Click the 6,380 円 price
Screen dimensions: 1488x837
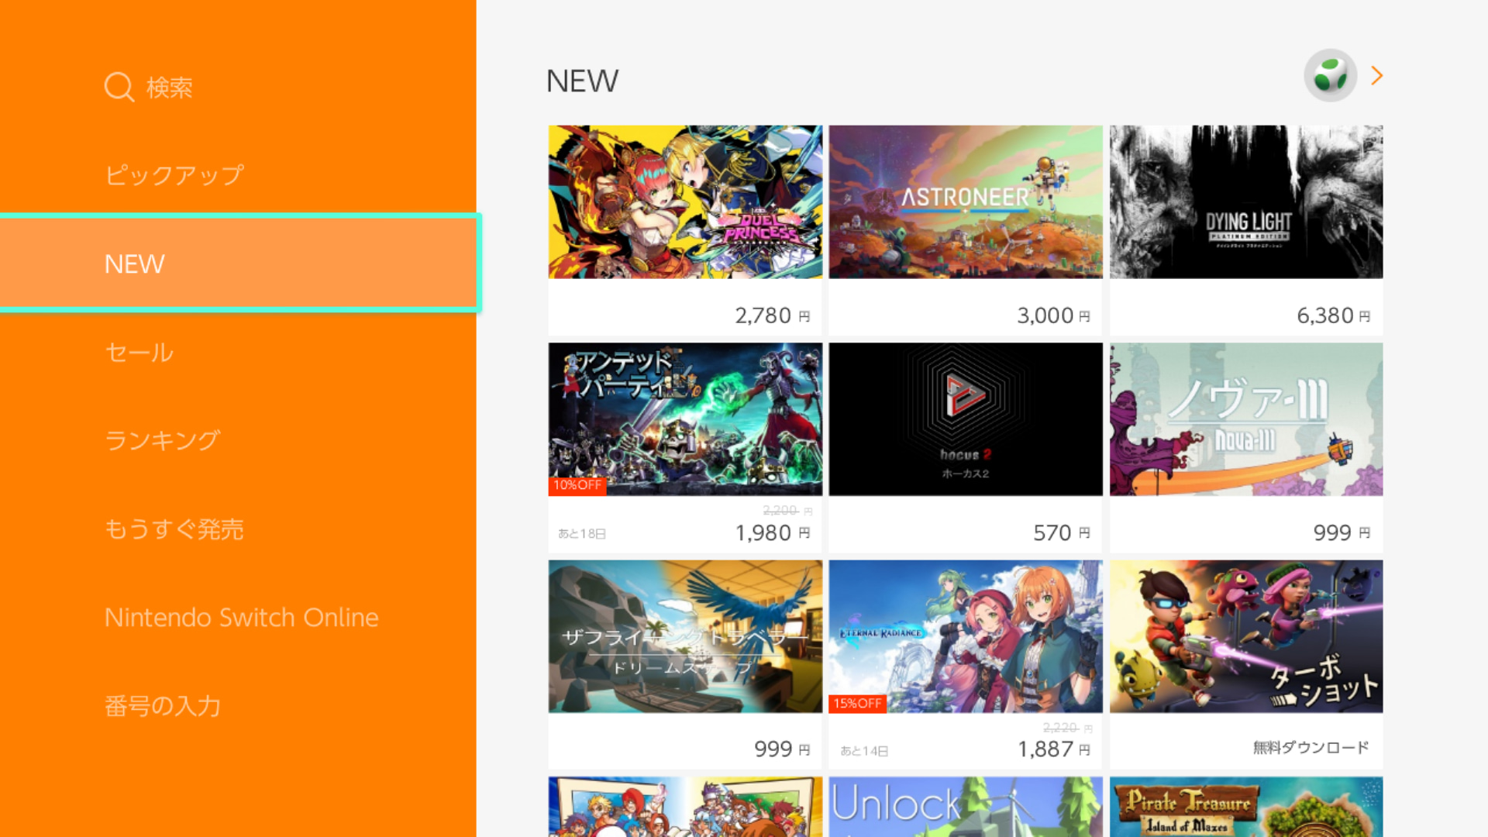1334,315
